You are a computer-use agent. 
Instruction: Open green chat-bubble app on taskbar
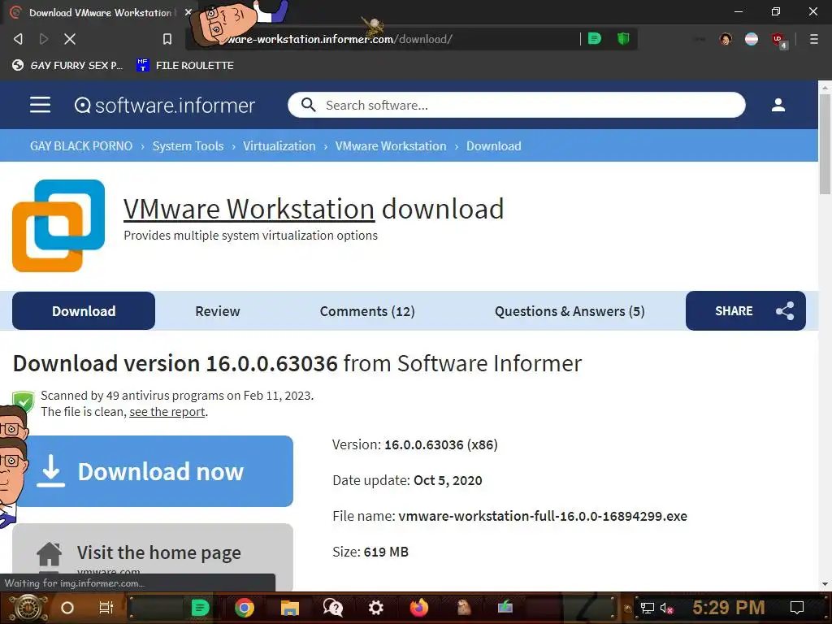pos(200,608)
